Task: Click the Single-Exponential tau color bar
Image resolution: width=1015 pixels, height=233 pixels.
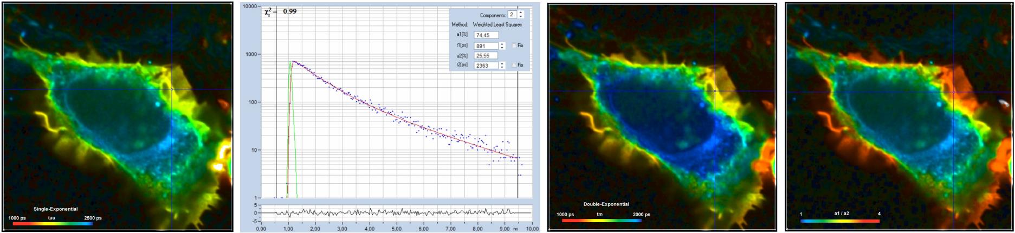Action: pos(53,223)
